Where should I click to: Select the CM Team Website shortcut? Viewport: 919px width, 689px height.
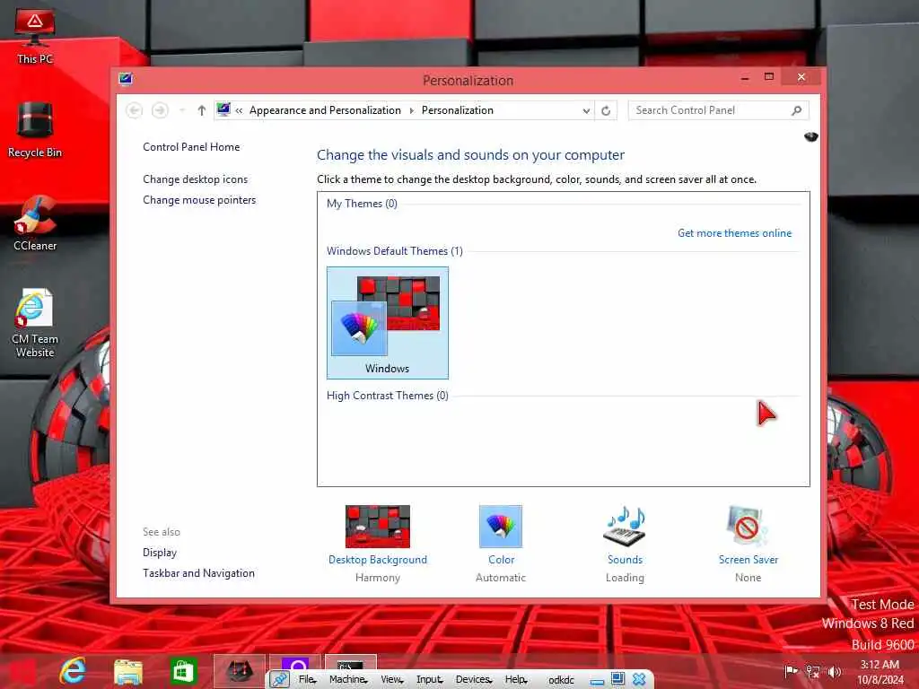[35, 322]
